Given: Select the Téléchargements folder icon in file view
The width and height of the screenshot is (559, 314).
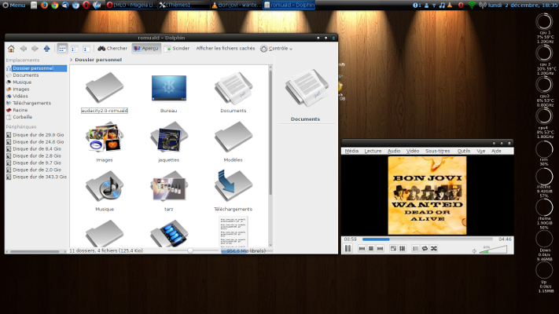Looking at the screenshot, I should point(234,186).
